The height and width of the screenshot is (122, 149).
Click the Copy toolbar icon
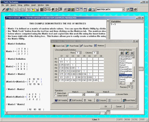(20, 10)
